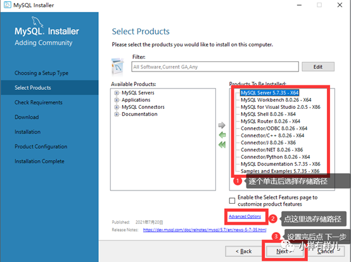The width and height of the screenshot is (351, 262).
Task: Open the release notes URL link
Action: [x=205, y=230]
